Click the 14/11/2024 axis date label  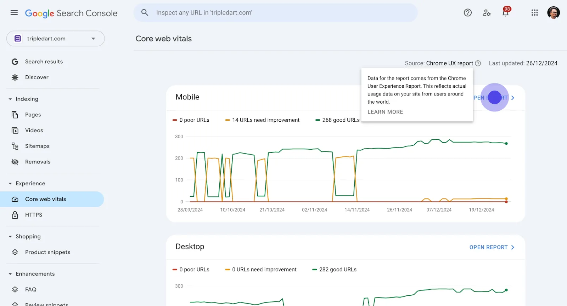pyautogui.click(x=357, y=210)
